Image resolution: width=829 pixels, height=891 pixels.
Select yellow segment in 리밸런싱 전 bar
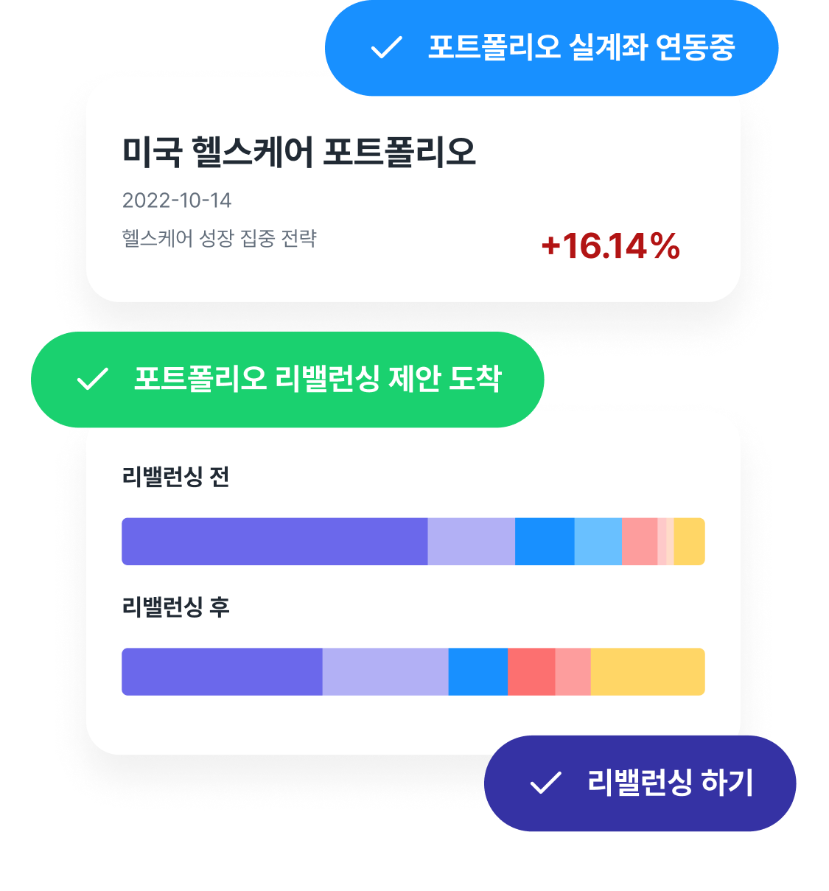point(690,542)
